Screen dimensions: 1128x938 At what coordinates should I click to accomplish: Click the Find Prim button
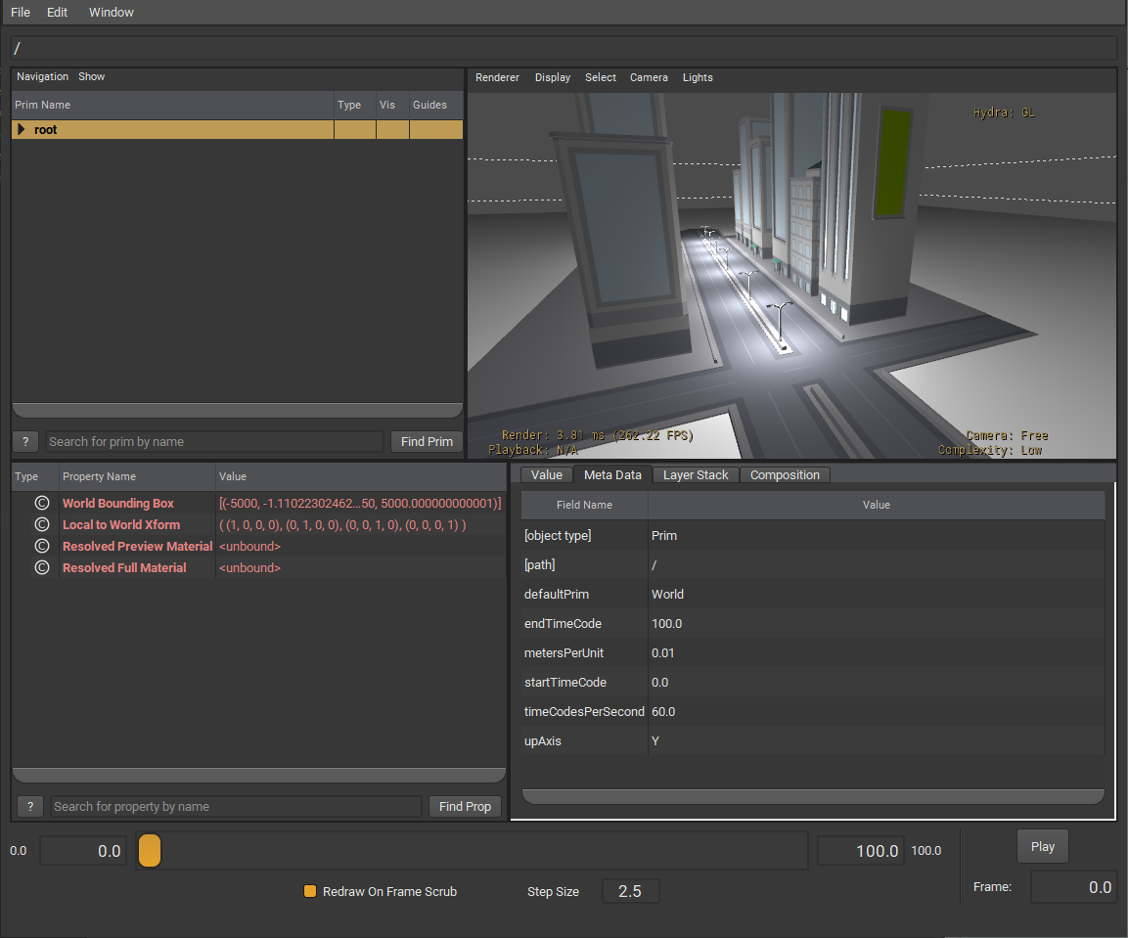pos(427,442)
